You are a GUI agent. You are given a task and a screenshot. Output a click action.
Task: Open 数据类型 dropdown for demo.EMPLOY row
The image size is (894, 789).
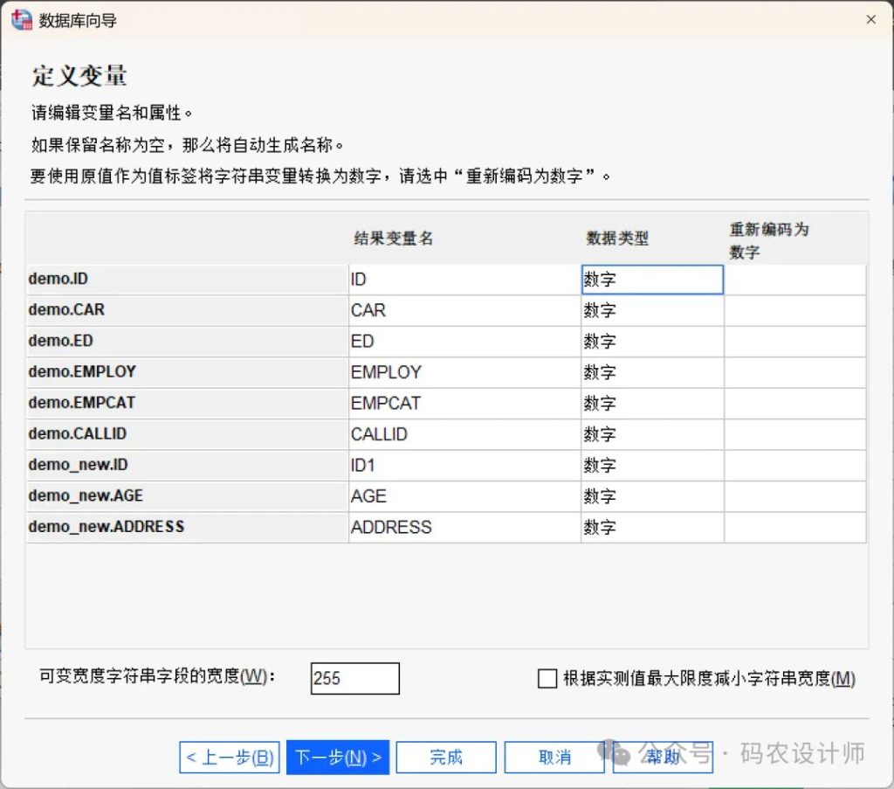(x=651, y=372)
